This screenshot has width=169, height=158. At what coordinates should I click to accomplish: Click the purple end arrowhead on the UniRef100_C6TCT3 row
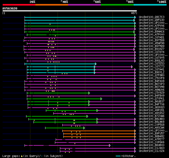coord(132,67)
